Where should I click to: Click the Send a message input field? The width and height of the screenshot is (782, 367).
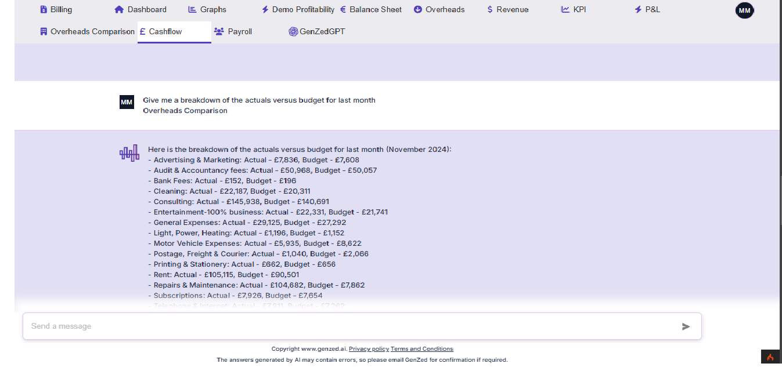[348, 326]
